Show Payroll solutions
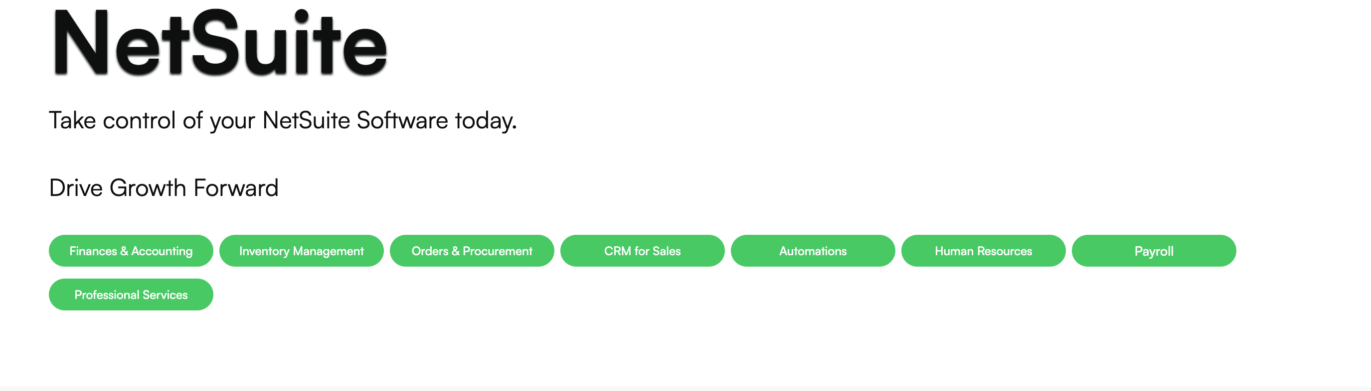1371x391 pixels. 1154,251
